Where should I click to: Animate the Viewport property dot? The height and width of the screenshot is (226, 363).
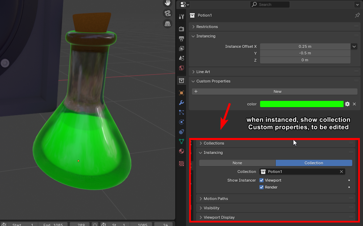coord(349,180)
